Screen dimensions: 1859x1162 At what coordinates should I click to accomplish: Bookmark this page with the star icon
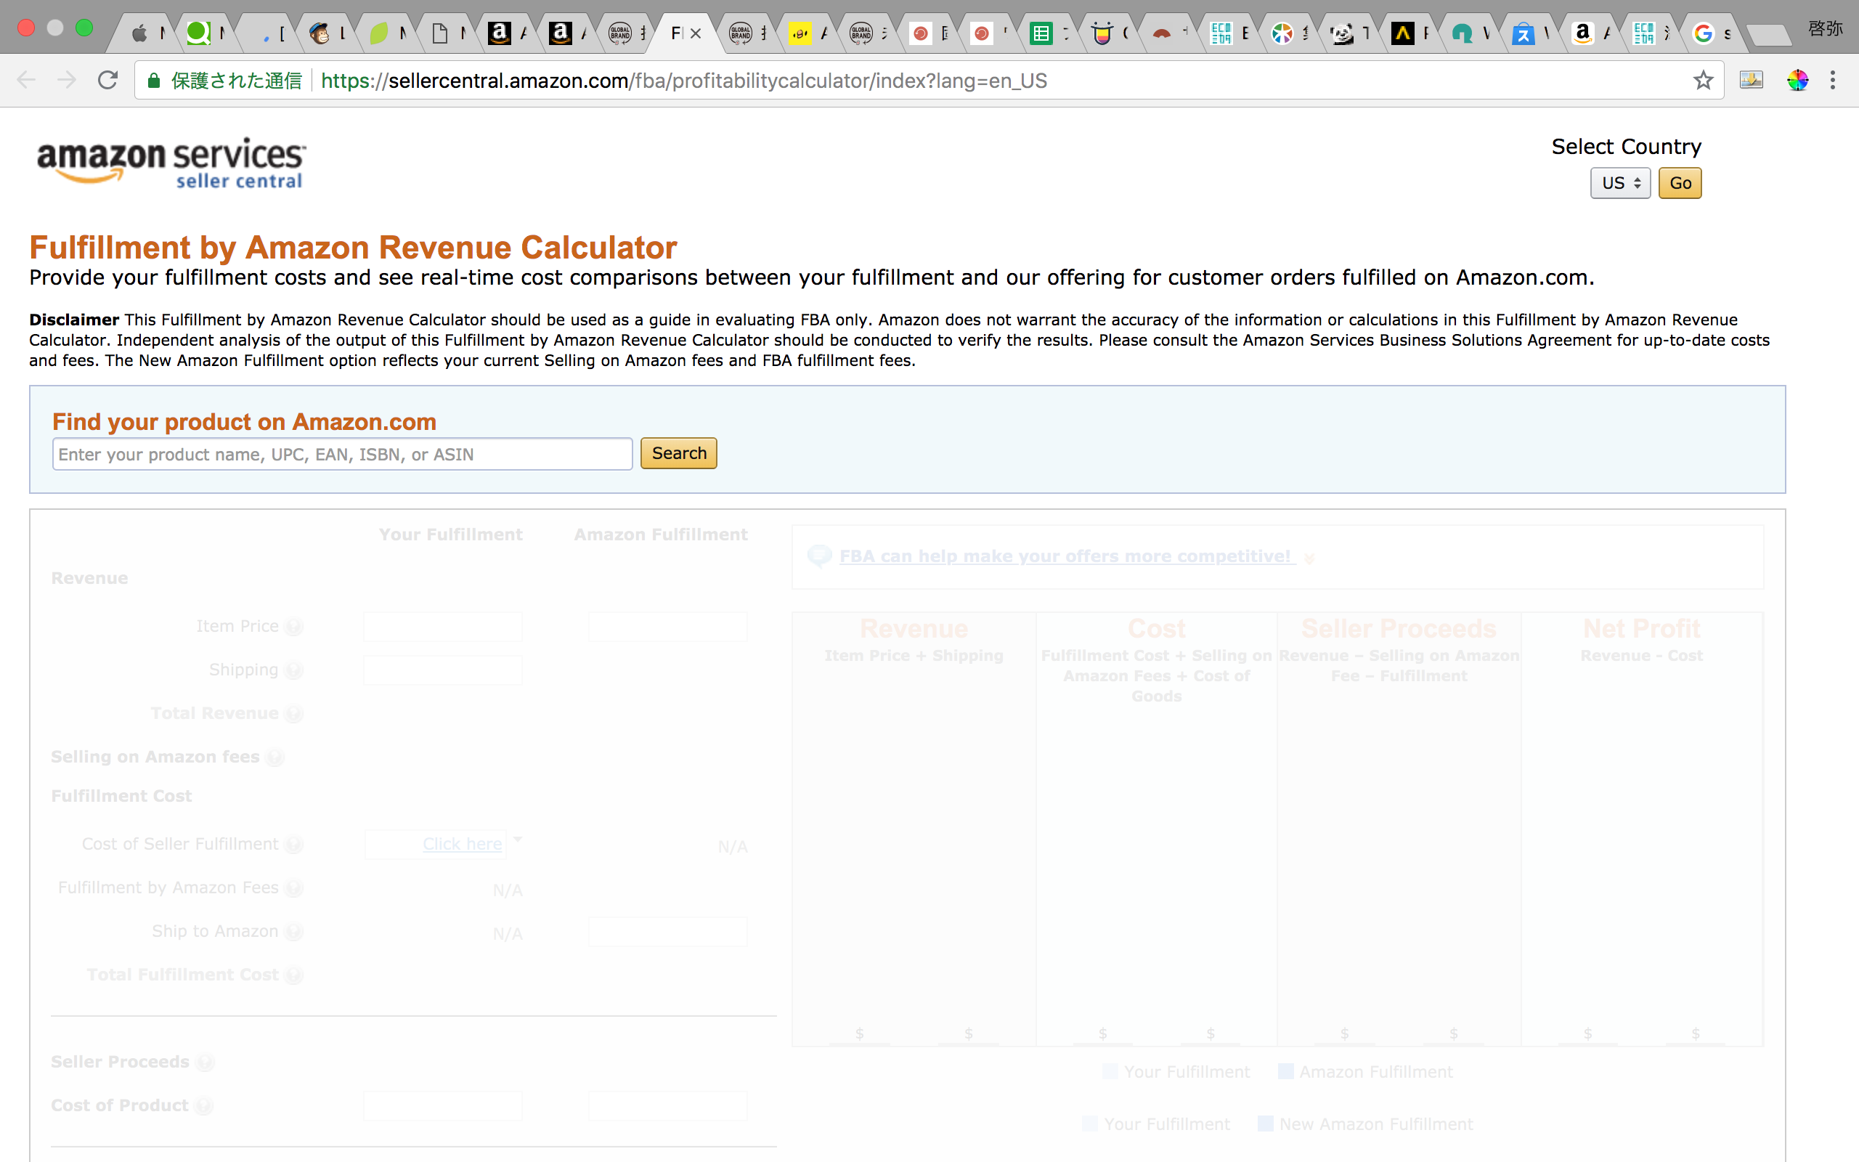1703,80
